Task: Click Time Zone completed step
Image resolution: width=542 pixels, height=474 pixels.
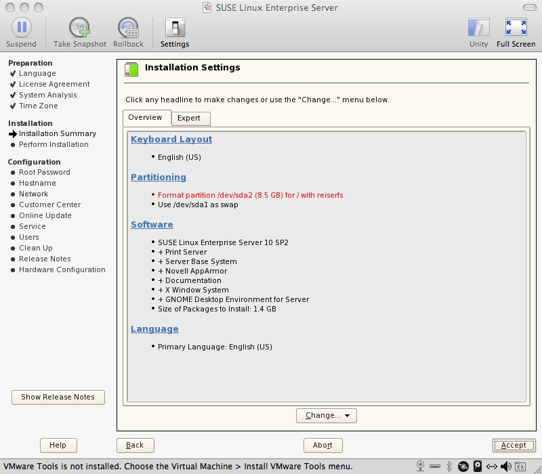Action: point(39,106)
